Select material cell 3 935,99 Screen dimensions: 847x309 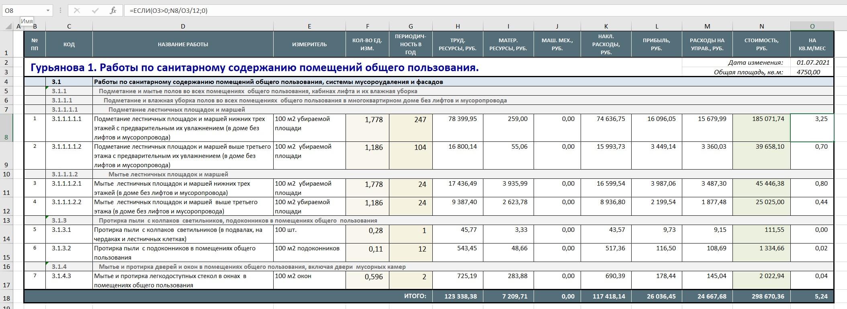coord(508,188)
